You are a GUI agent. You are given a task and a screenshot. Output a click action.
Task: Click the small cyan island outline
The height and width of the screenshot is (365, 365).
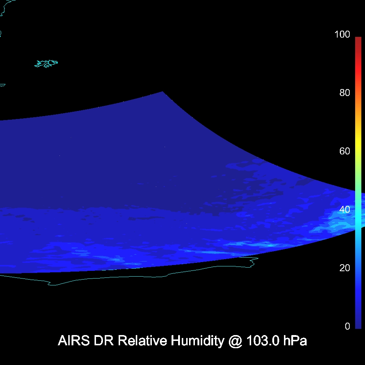pyautogui.click(x=46, y=64)
